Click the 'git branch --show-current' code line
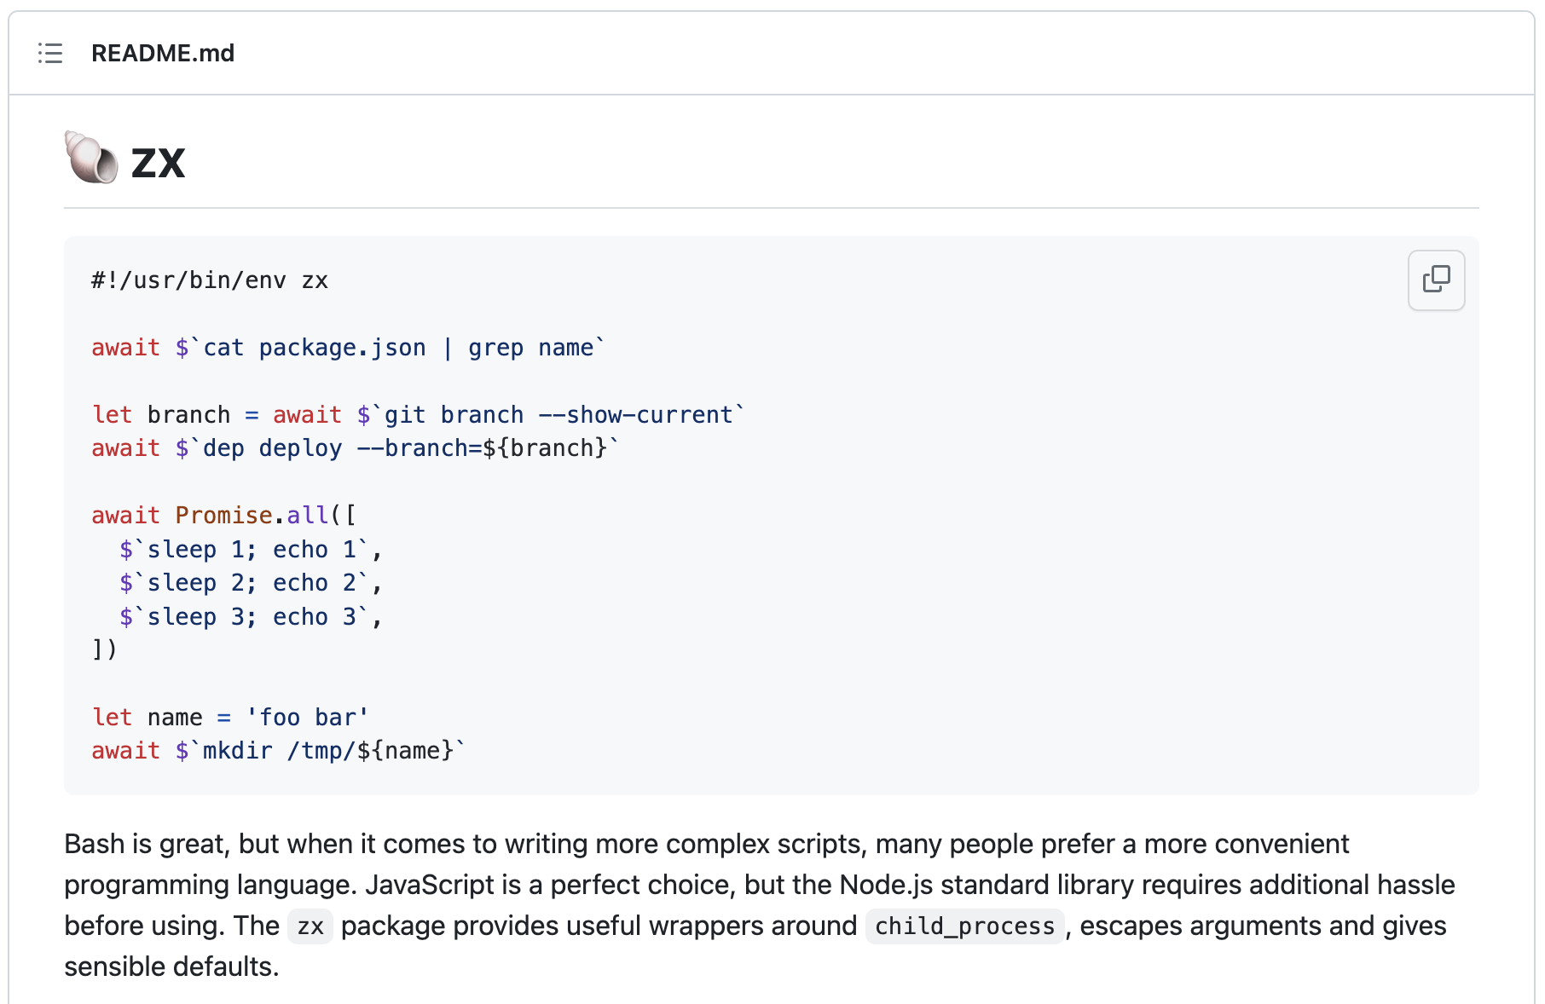1545x1004 pixels. [x=419, y=415]
